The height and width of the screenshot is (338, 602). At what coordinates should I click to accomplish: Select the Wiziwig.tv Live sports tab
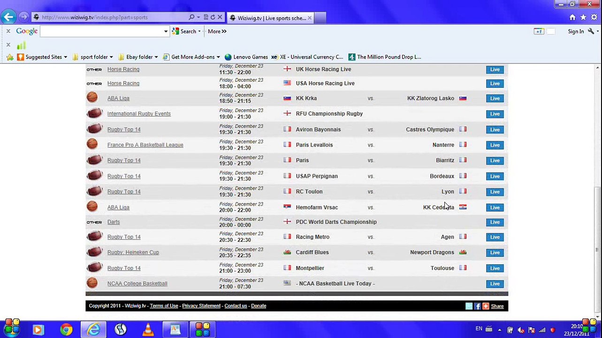coord(272,18)
